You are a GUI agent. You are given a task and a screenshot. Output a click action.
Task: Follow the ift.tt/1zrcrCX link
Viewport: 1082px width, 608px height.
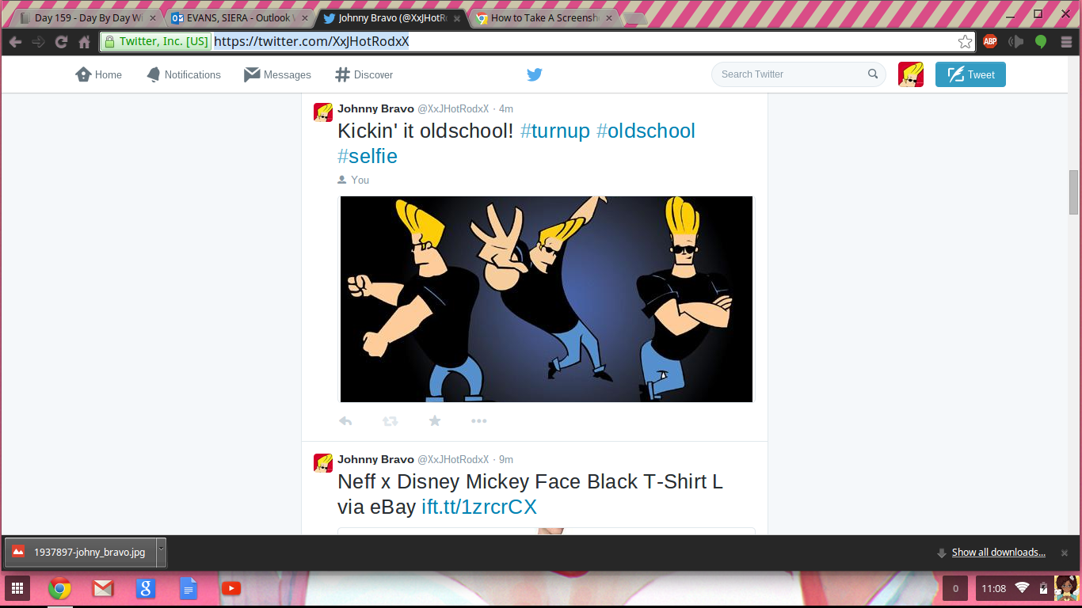[479, 507]
